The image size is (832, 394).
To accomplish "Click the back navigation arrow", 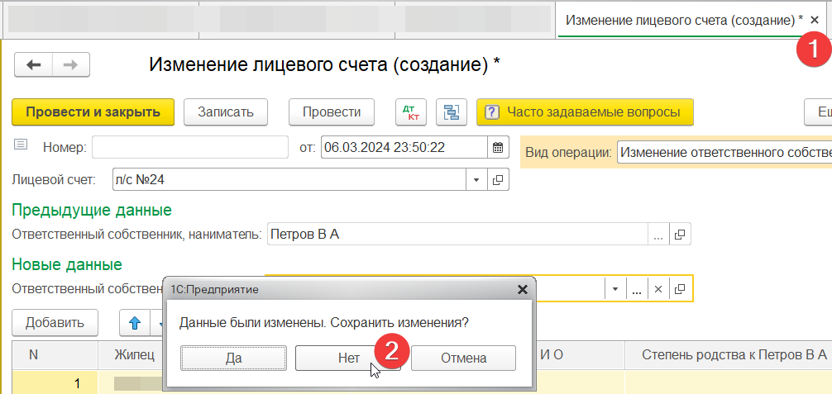I will (x=33, y=64).
